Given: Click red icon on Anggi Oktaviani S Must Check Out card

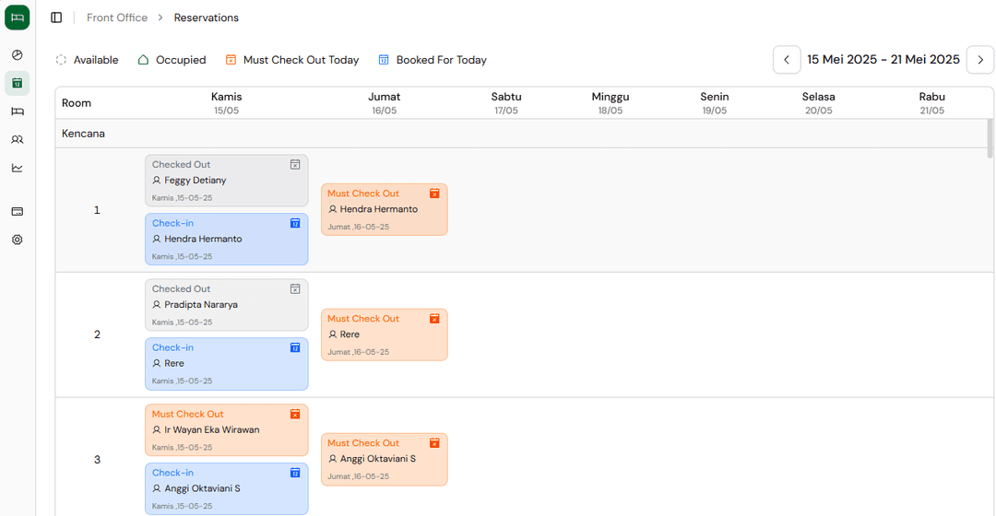Looking at the screenshot, I should 434,443.
